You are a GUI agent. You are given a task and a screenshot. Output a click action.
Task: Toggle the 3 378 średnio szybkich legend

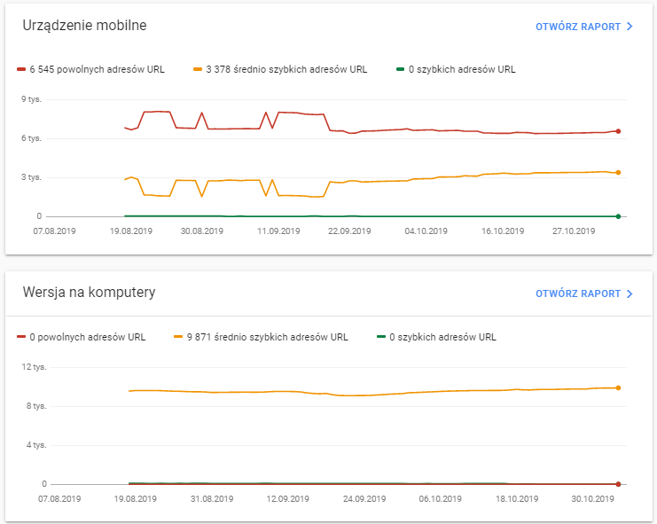click(x=285, y=69)
